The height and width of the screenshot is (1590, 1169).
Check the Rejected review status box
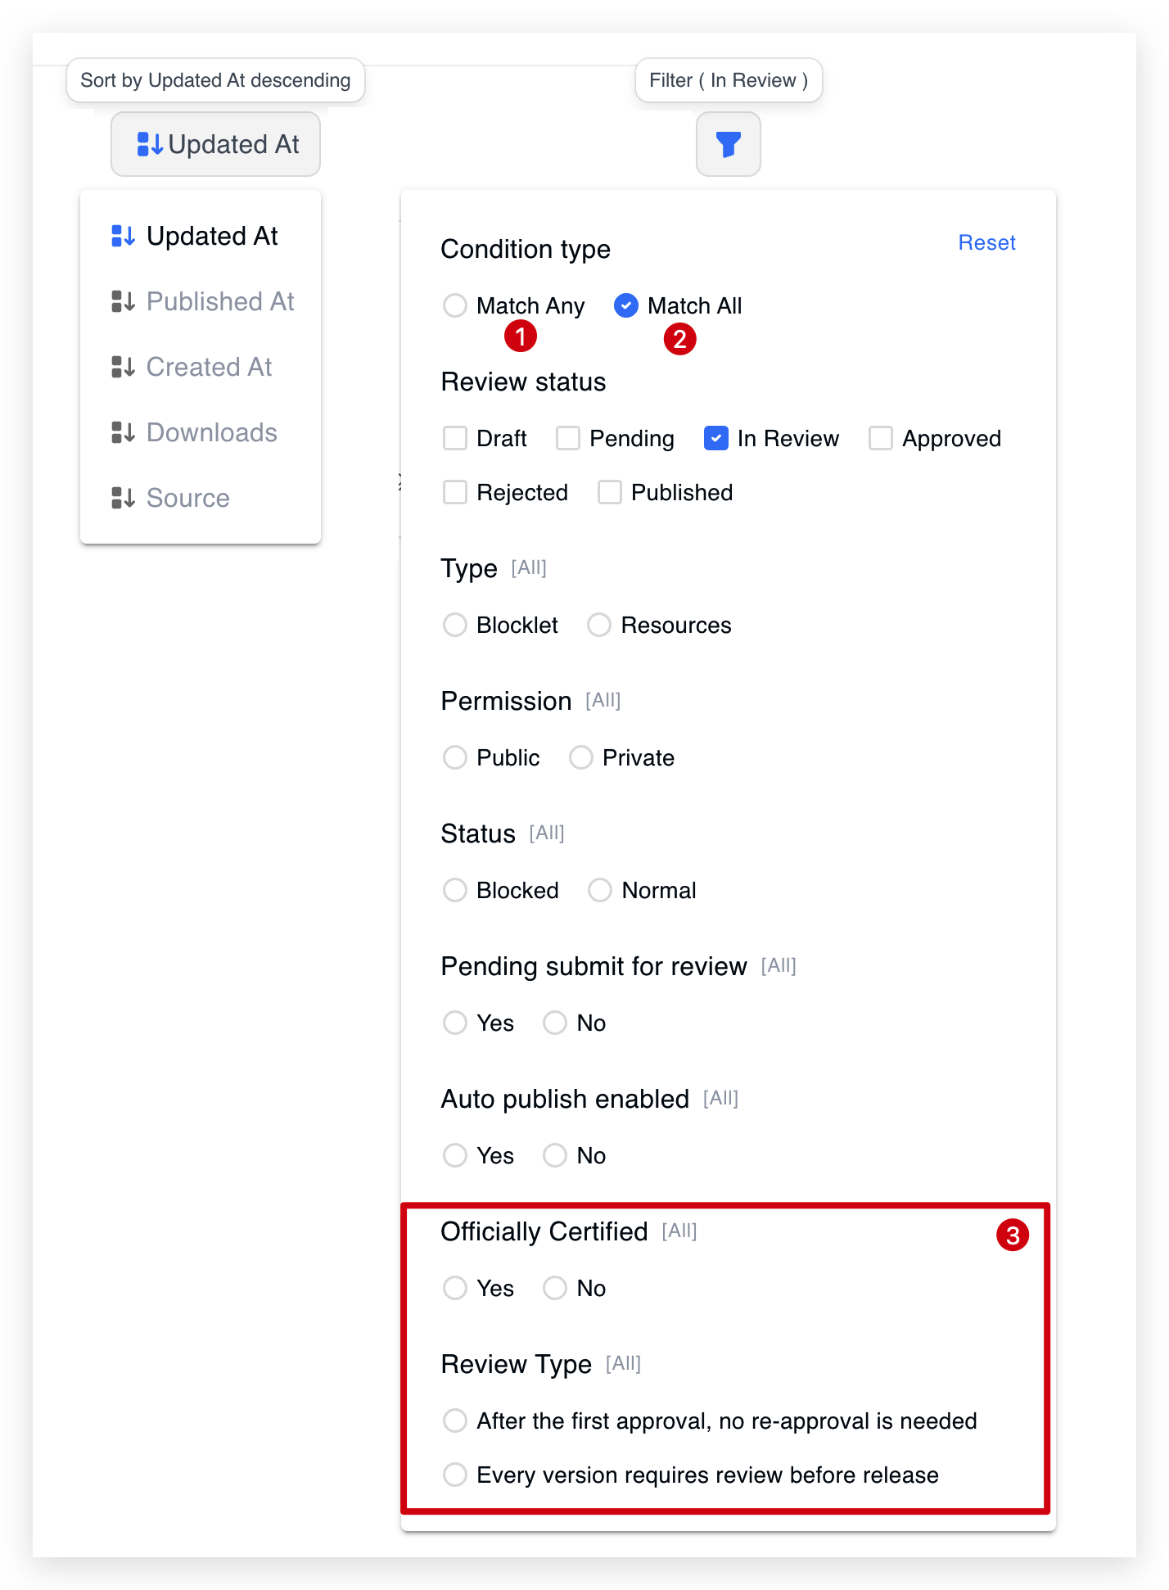click(455, 493)
